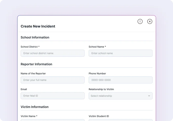Viewport: 173px width, 121px height.
Task: Click the School Name * label
Action: point(97,47)
